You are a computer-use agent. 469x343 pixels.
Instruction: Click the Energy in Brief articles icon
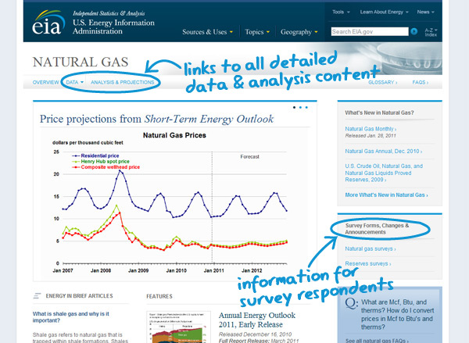tap(37, 296)
